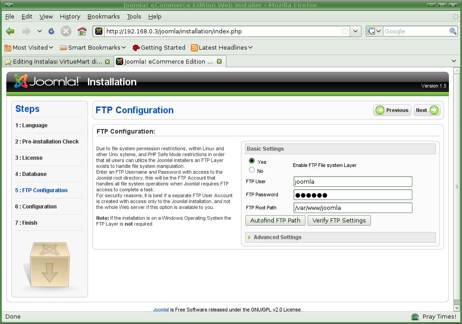Screen dimensions: 462x324
Task: Click the Joomla! footer link
Action: [x=161, y=310]
